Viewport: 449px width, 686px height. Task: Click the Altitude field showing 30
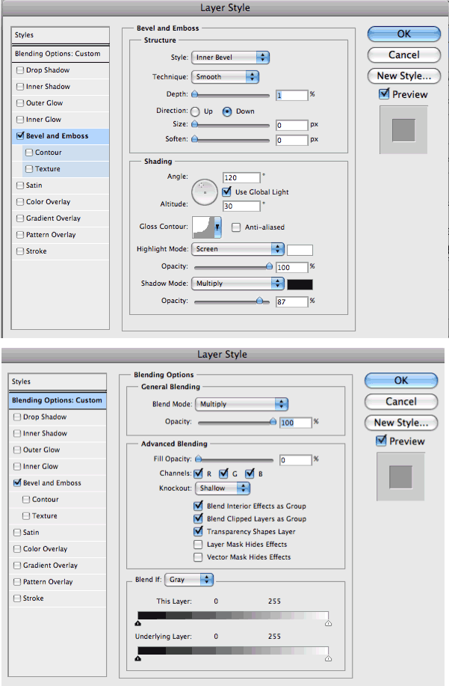coord(241,206)
